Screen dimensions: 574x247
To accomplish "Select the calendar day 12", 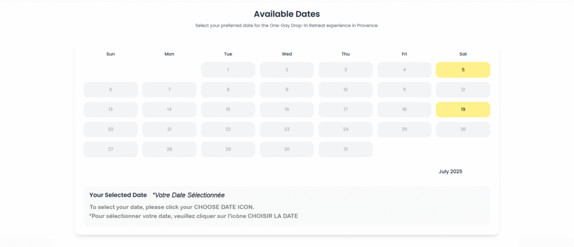I will coord(462,90).
